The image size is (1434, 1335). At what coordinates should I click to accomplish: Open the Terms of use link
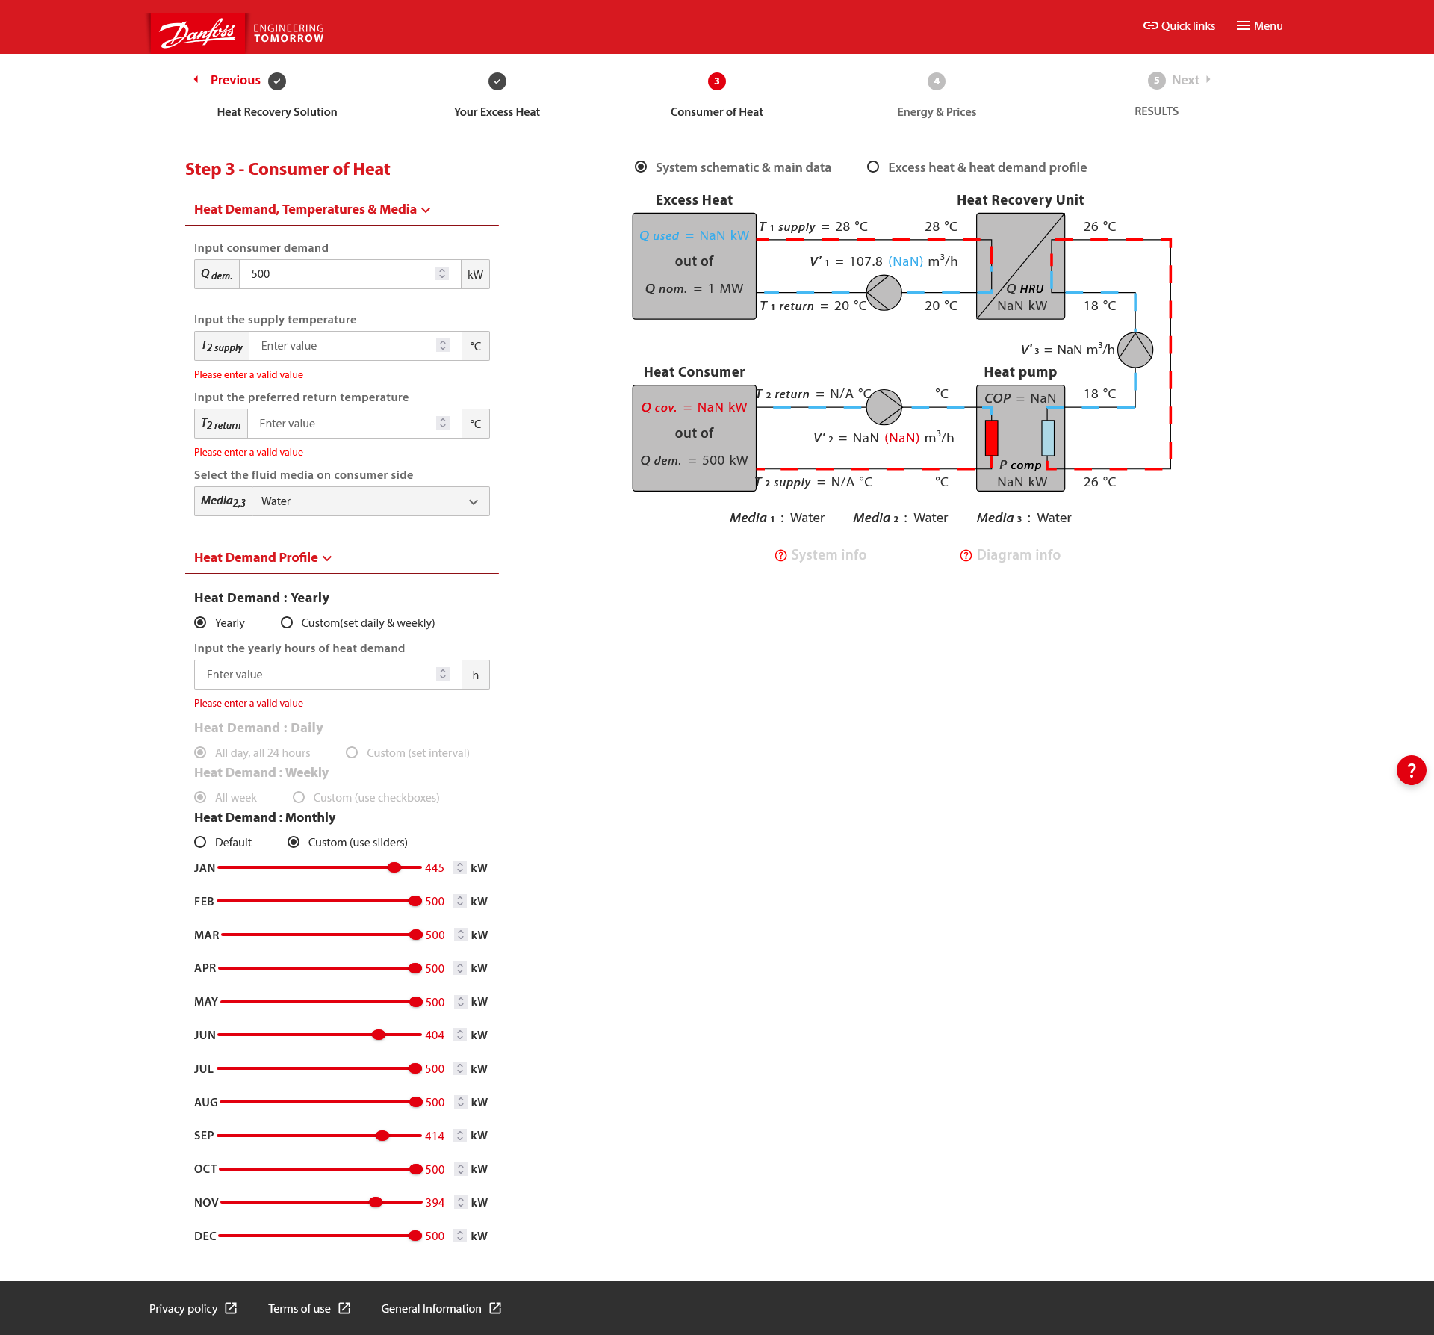299,1308
